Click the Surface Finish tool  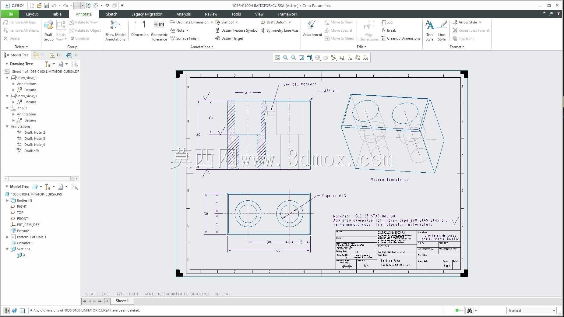coord(185,38)
